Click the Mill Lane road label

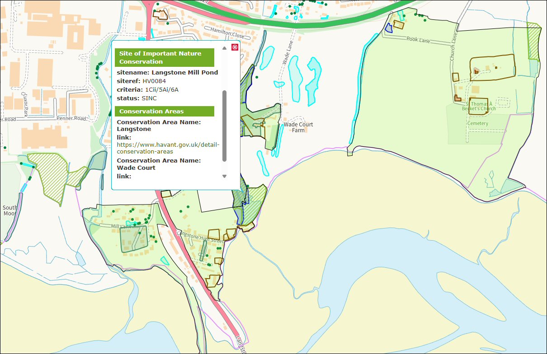[108, 227]
